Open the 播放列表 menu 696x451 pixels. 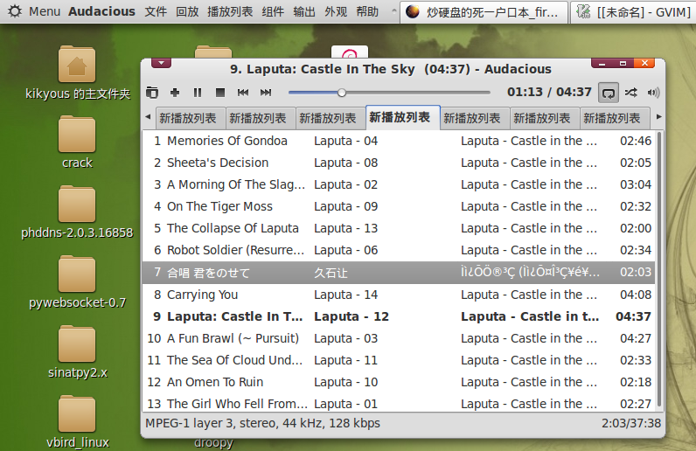click(x=230, y=11)
